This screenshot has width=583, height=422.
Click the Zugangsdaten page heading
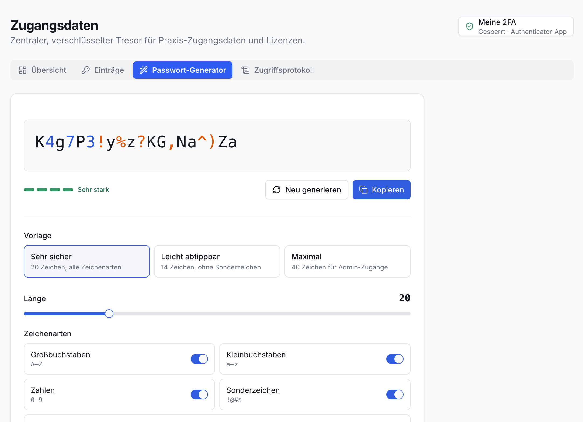click(x=54, y=25)
